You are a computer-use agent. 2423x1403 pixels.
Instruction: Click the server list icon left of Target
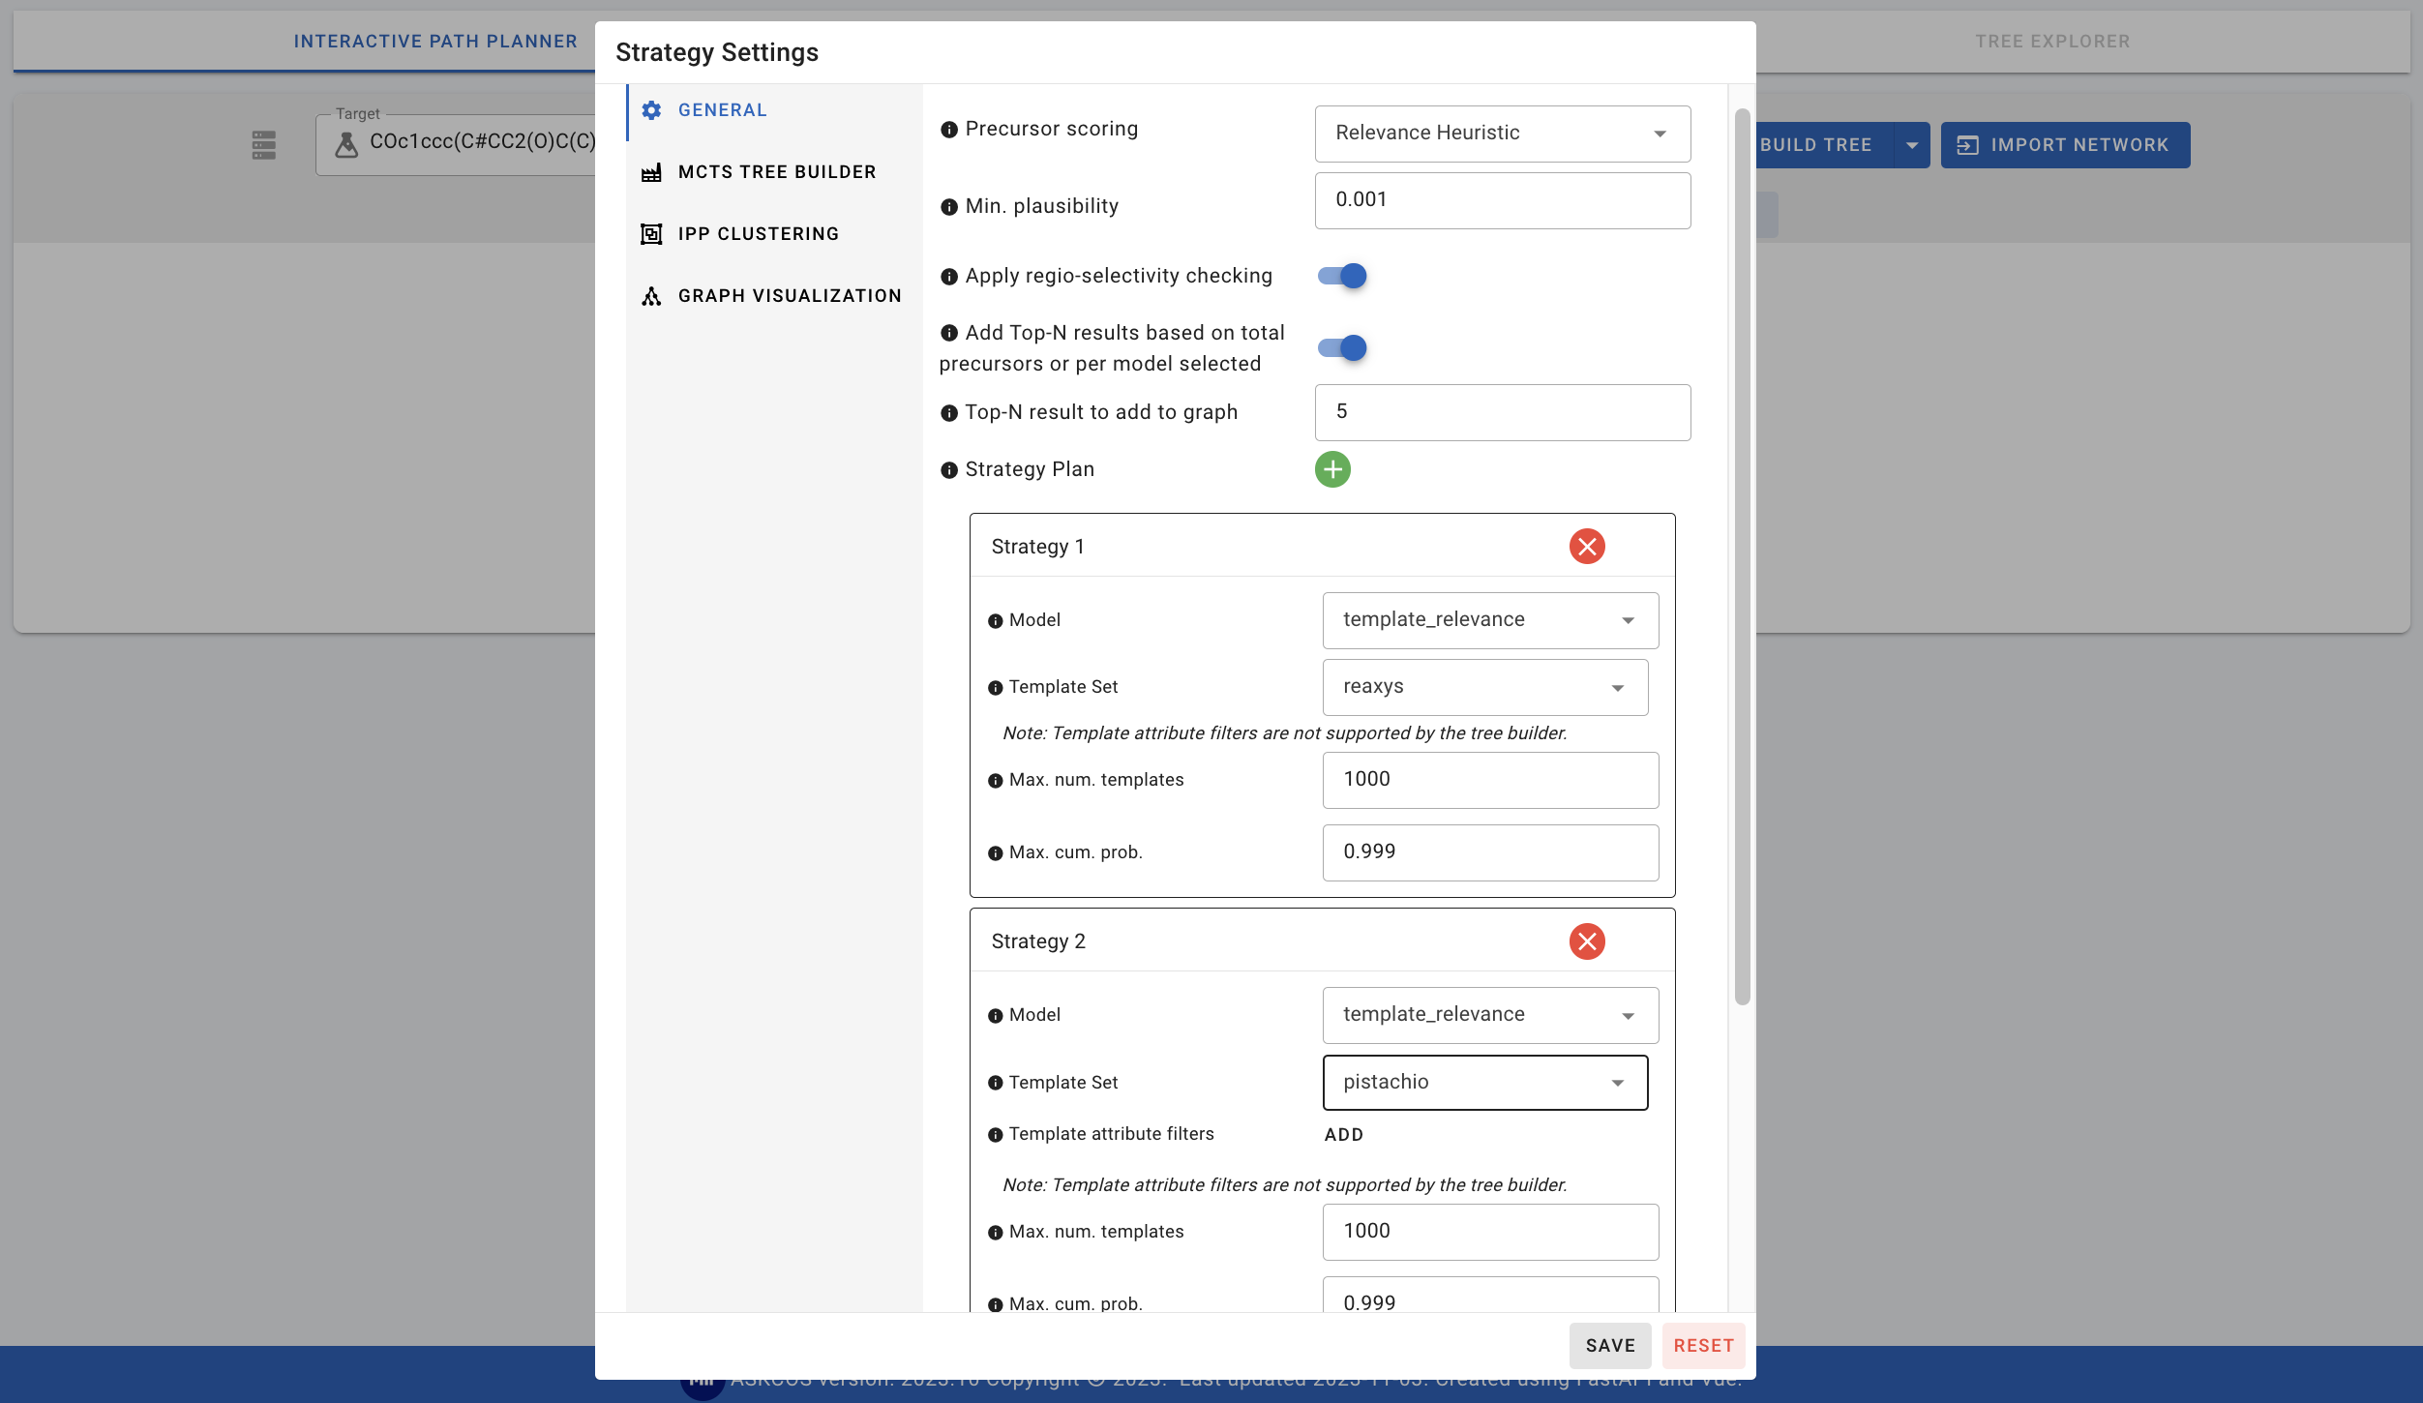point(263,145)
